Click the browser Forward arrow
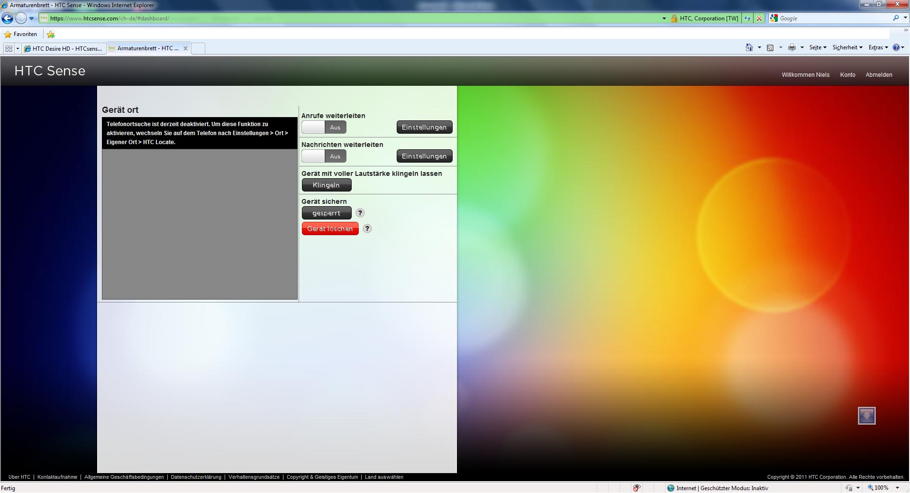 (21, 18)
